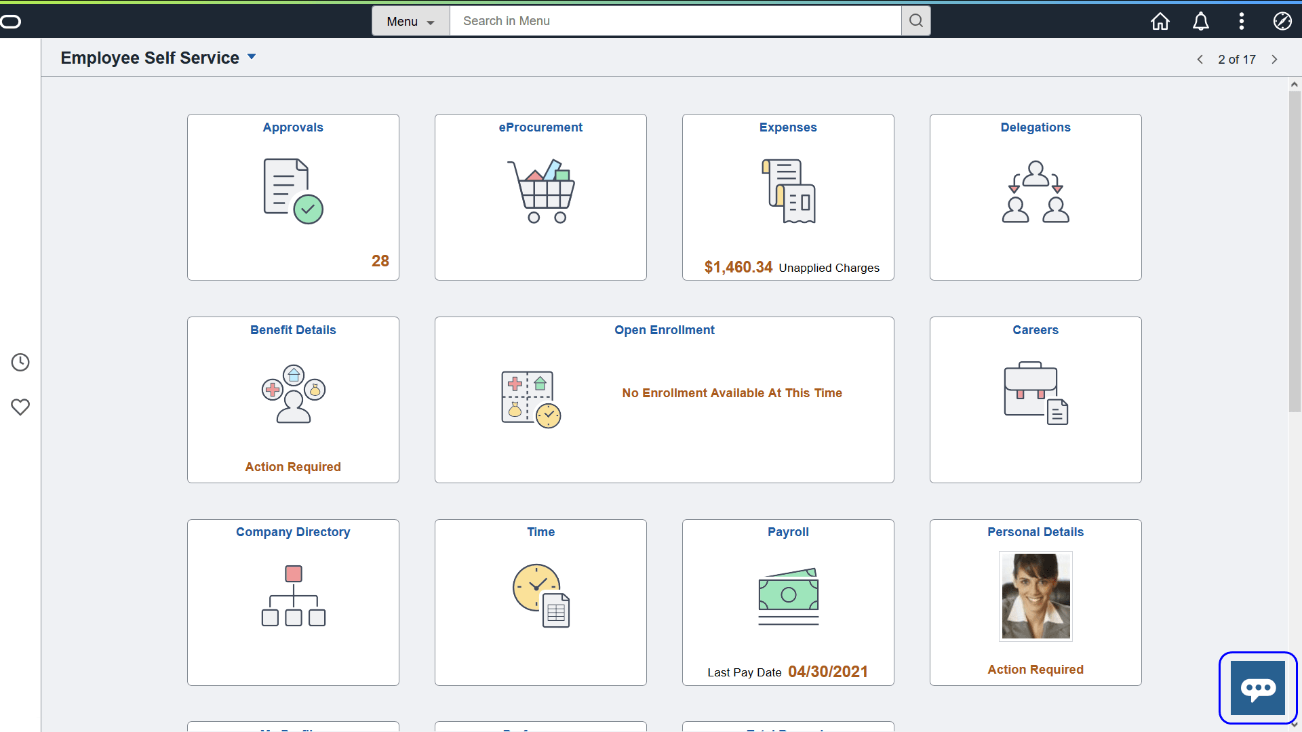
Task: View the Expenses tile
Action: pos(788,197)
